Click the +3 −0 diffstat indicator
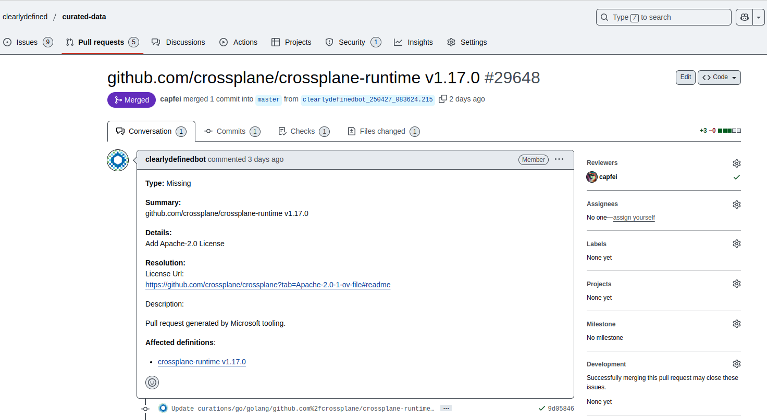Screen dimensions: 767x420 [x=720, y=131]
